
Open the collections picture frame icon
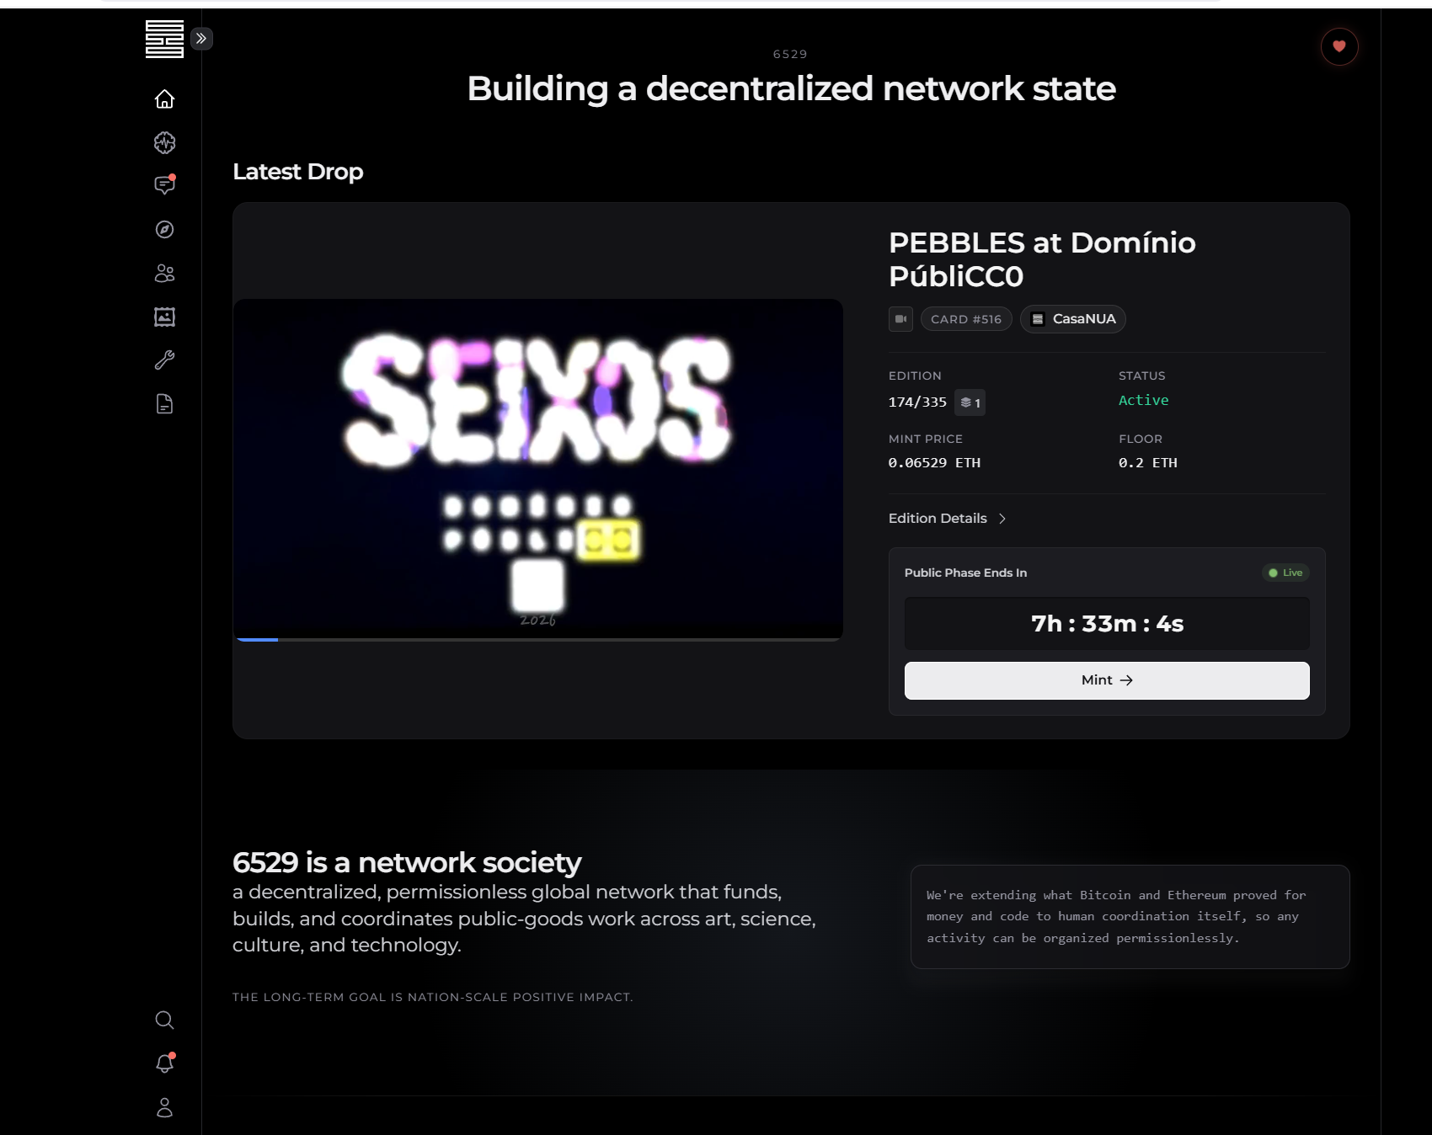164,317
